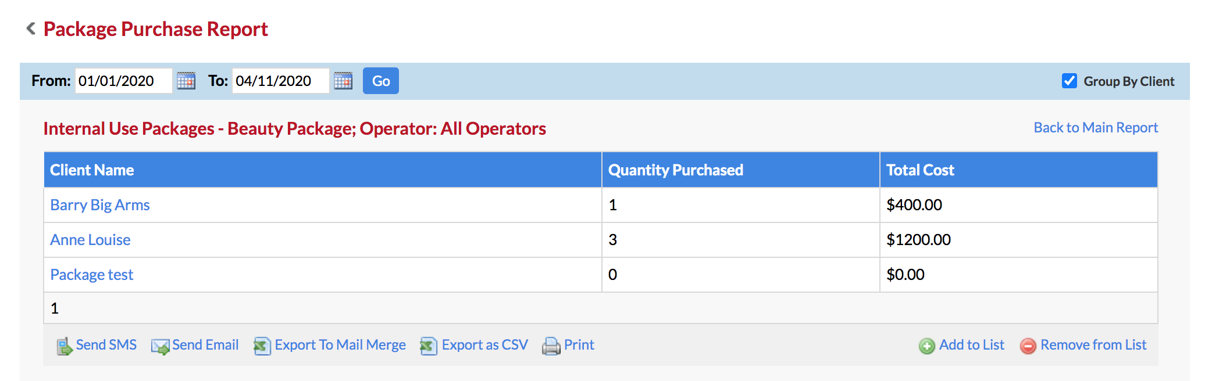Open Back to Main Report link
Screen dimensions: 1212x381
[1096, 128]
